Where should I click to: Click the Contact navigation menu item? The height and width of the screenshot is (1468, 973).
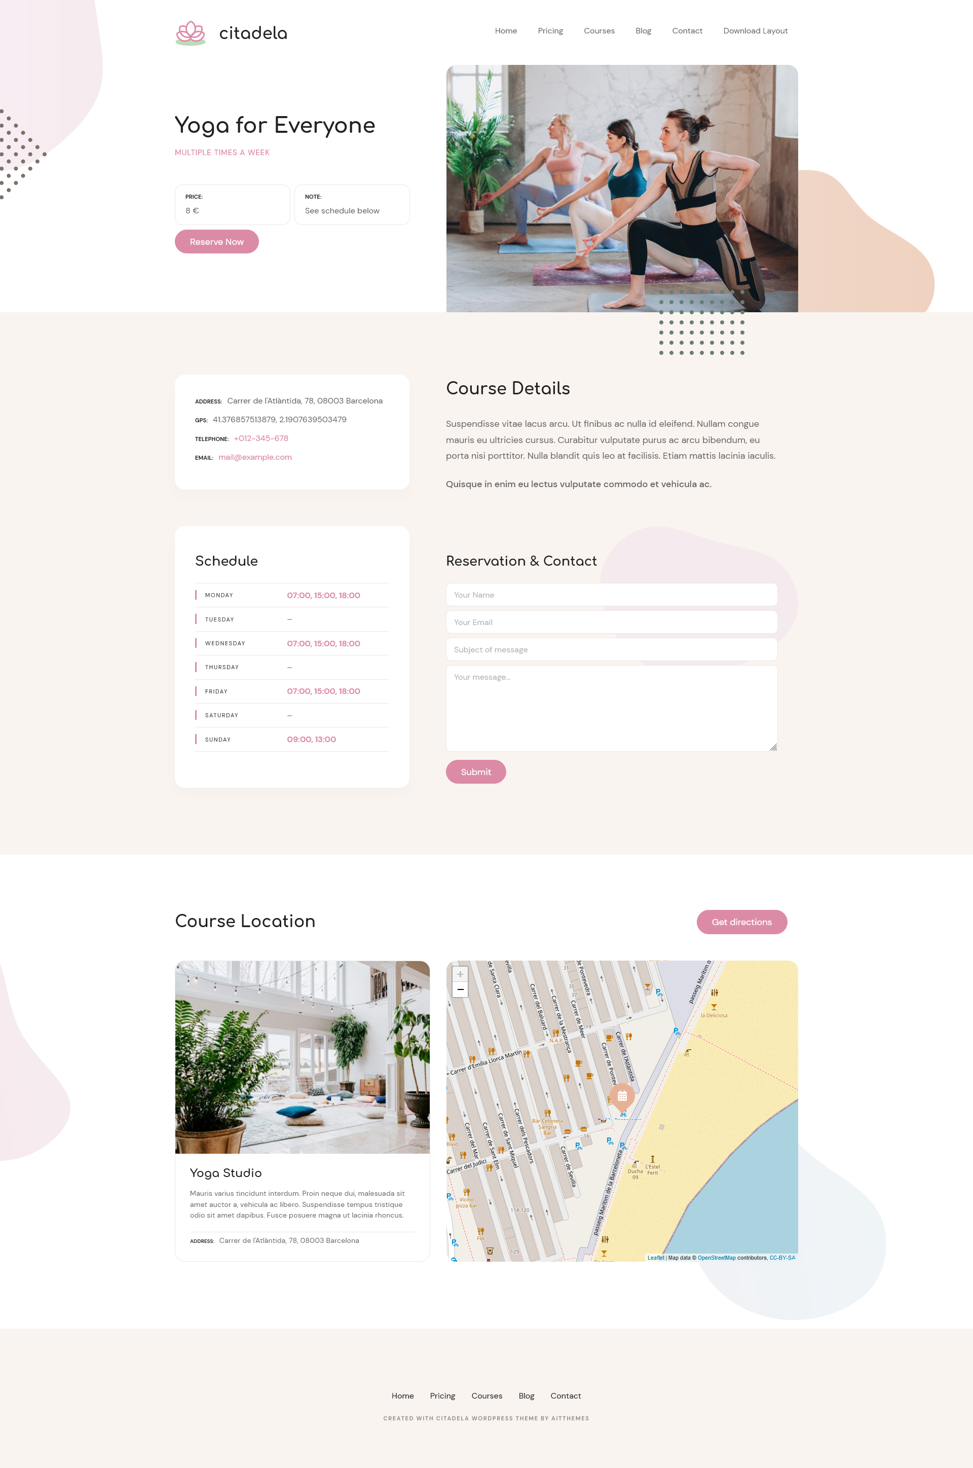[x=686, y=30]
